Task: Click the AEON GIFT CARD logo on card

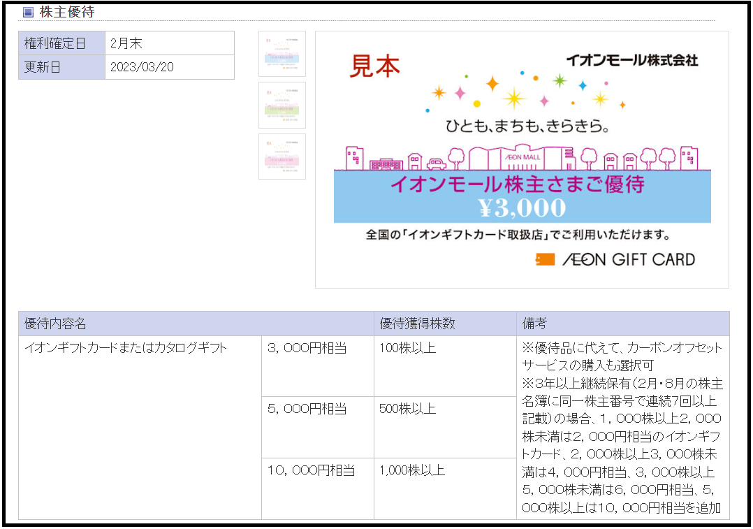Action: tap(615, 259)
